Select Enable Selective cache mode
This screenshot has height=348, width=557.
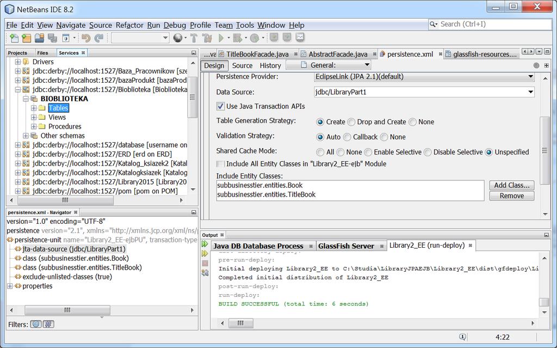(x=368, y=152)
